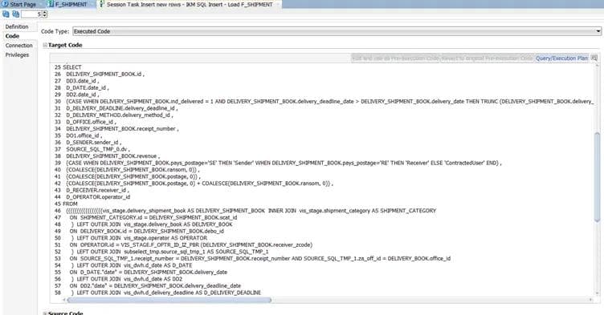Click ON DELIVERY_BOOK.id line 49
The height and width of the screenshot is (315, 604).
147,231
